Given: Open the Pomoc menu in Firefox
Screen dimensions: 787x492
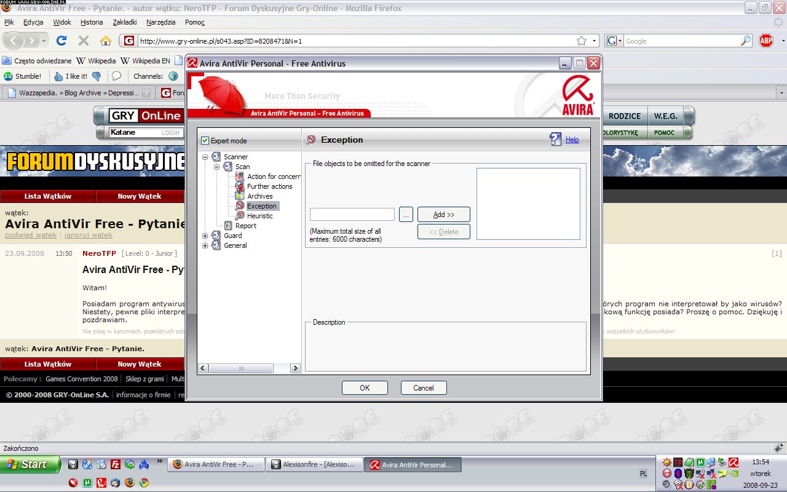Looking at the screenshot, I should [195, 22].
